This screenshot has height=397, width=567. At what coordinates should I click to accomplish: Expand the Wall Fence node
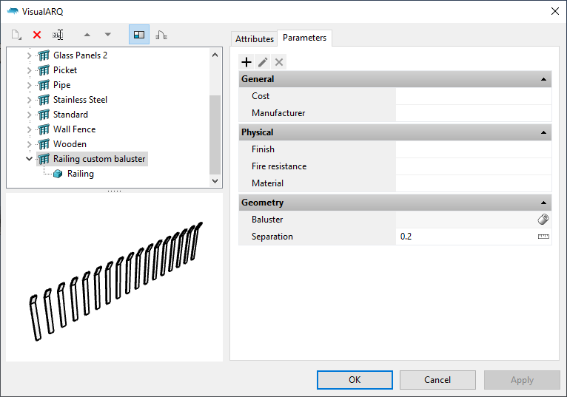[30, 129]
